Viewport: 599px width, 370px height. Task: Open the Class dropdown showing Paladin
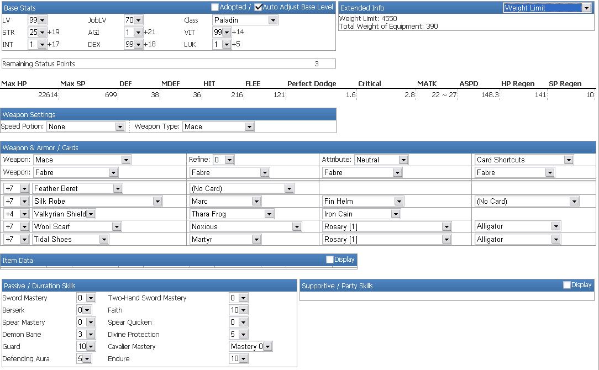coord(245,20)
